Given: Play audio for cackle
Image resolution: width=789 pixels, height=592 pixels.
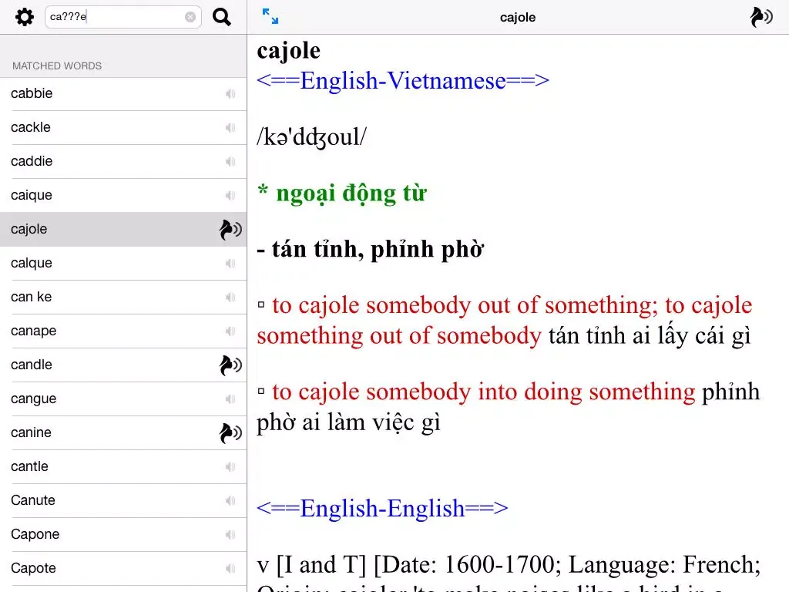Looking at the screenshot, I should [230, 128].
